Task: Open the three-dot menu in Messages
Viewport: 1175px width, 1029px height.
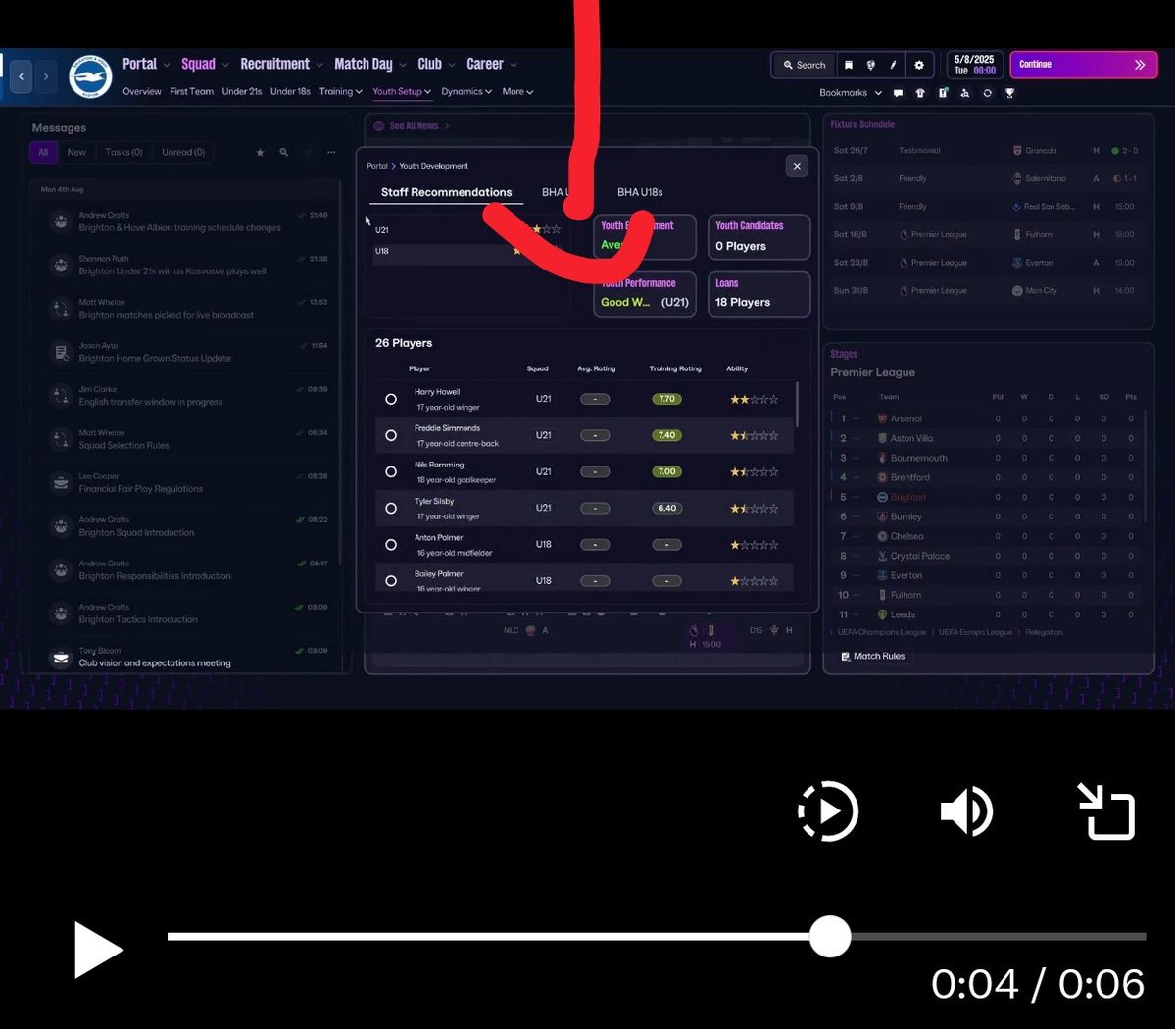Action: (x=331, y=152)
